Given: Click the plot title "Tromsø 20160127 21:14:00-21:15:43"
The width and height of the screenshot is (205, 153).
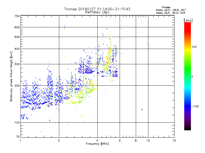Looking at the screenshot, I should [x=97, y=9].
